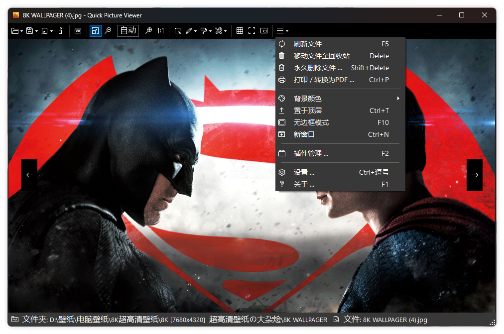504x334 pixels.
Task: Expand the pencil edit dropdown arrow
Action: (x=195, y=31)
